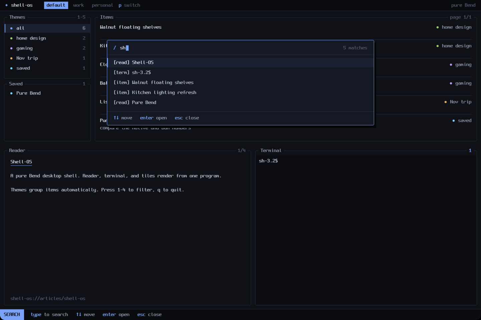Click the 'page 1/1' indicator in Items
This screenshot has width=481, height=320.
pos(461,17)
